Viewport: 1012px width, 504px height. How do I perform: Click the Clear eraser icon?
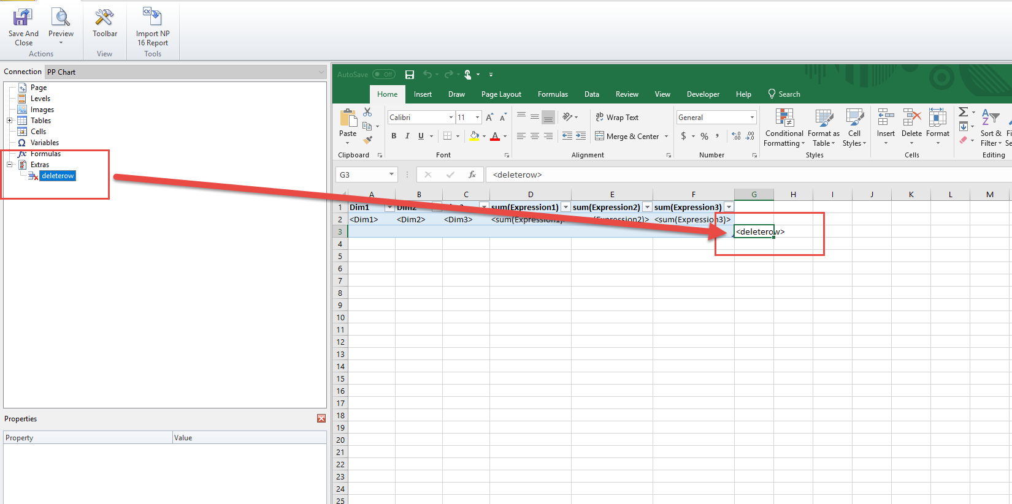(964, 140)
